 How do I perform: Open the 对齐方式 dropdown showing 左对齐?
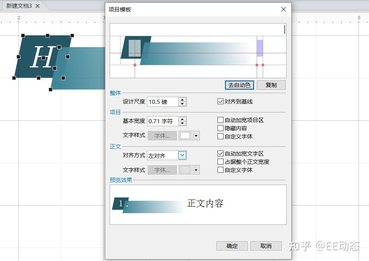tap(182, 155)
